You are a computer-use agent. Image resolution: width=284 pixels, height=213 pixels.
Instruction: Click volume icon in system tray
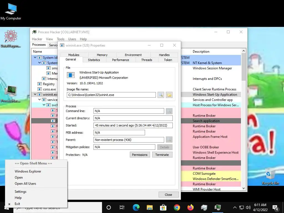(x=248, y=207)
